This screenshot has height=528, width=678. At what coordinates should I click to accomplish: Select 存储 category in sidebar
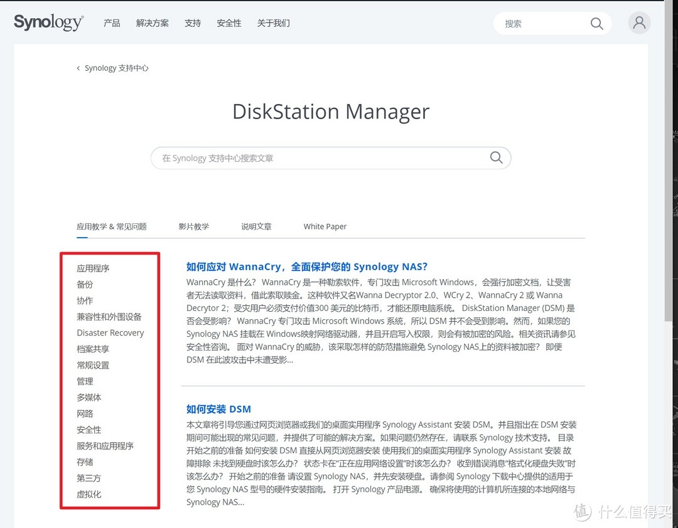[85, 462]
